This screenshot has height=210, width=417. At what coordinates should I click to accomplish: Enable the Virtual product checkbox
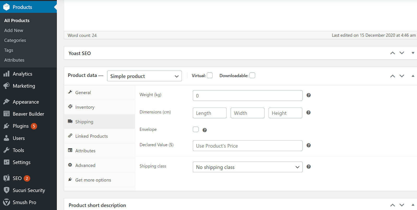210,76
